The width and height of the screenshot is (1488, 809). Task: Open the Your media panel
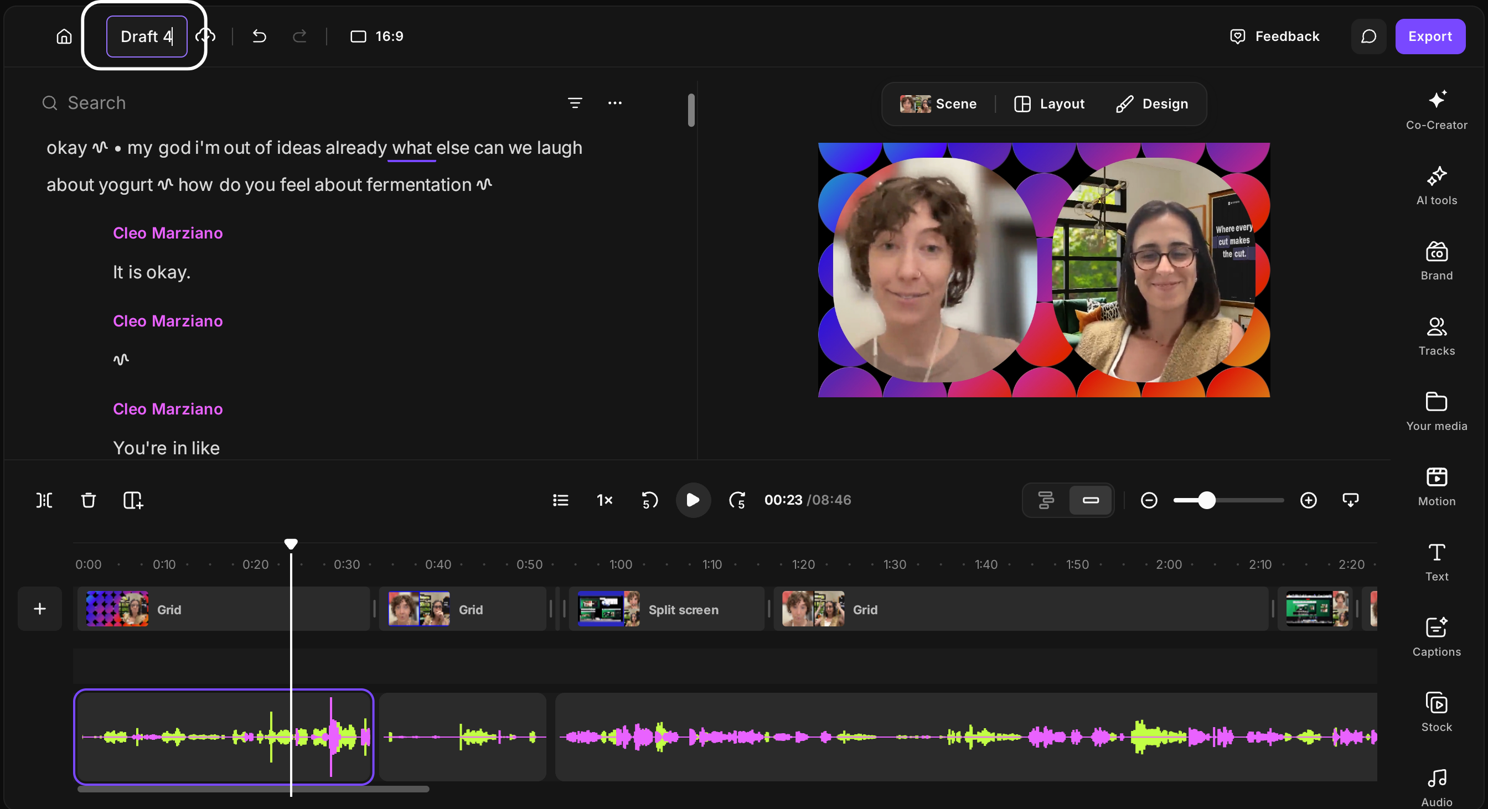coord(1436,411)
